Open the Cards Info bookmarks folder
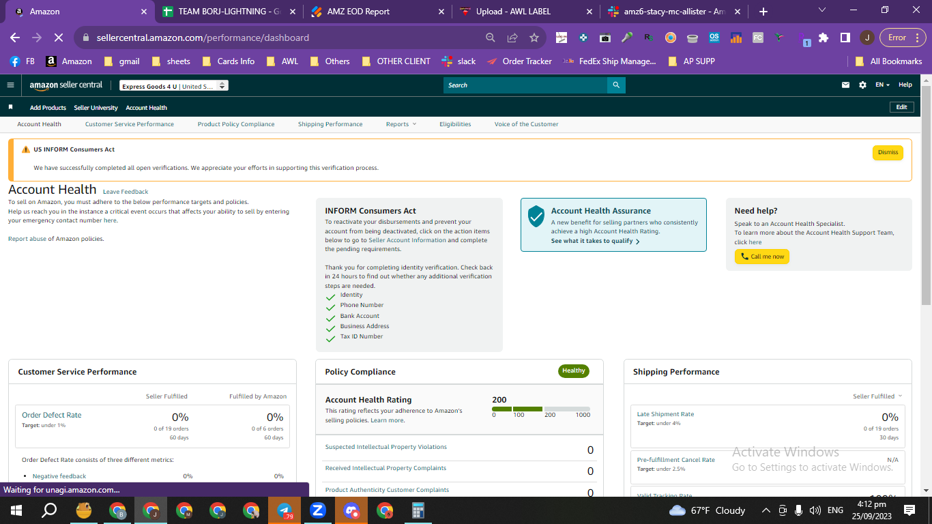The width and height of the screenshot is (932, 524). (229, 61)
